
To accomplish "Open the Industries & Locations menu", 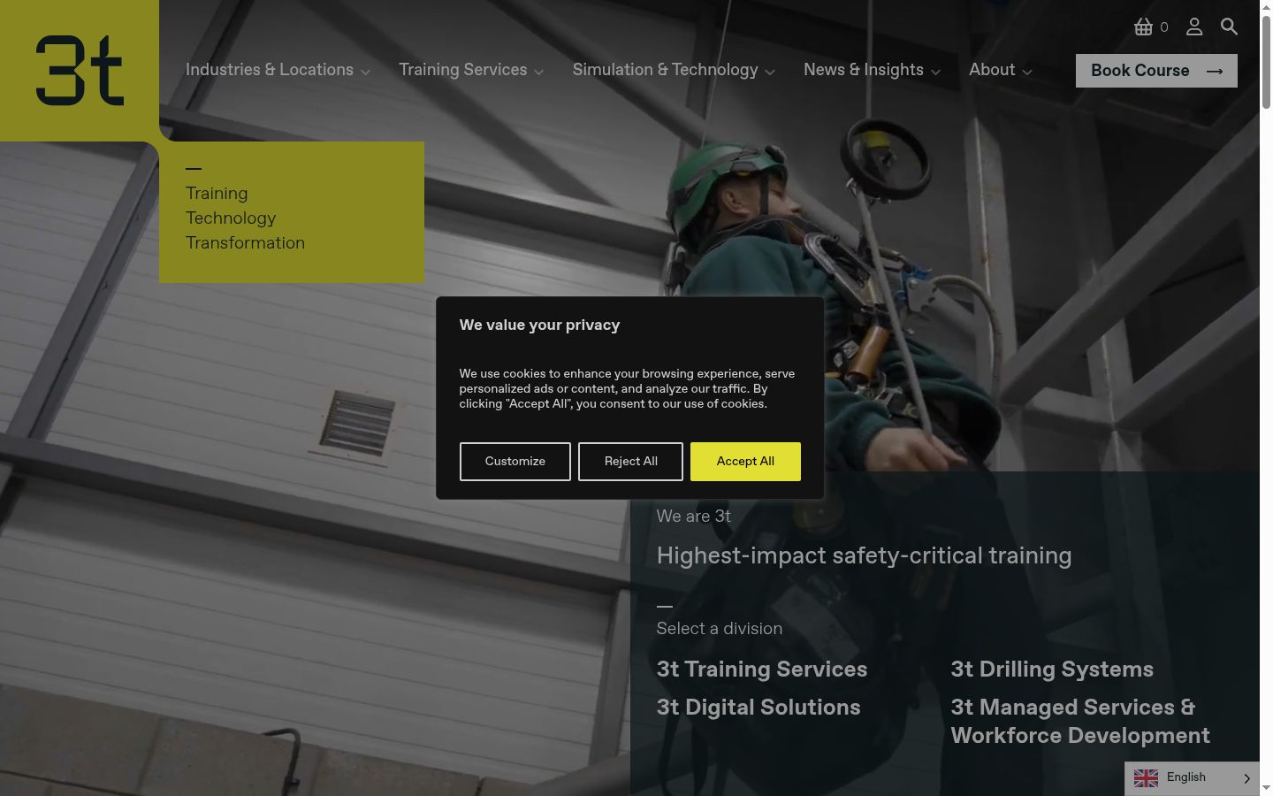I will coord(270,70).
